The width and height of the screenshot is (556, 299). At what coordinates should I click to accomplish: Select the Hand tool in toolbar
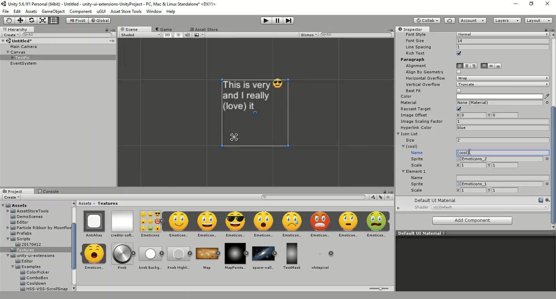tap(9, 21)
